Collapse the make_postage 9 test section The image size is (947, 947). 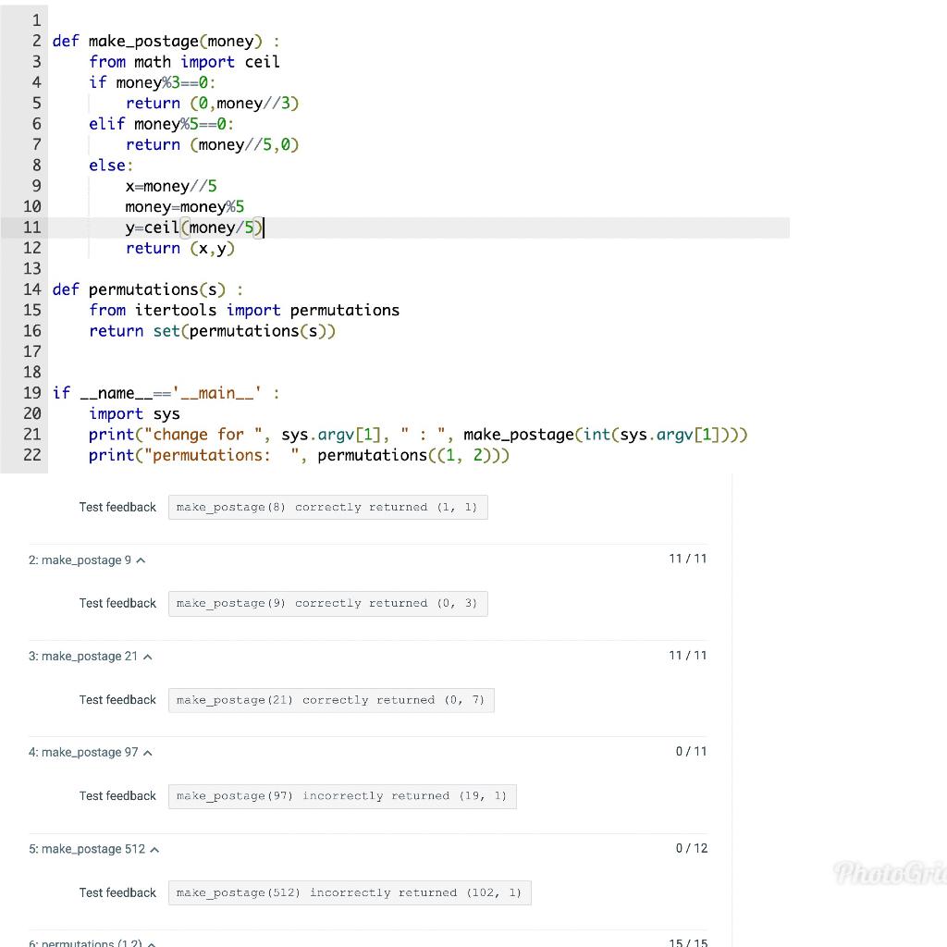coord(141,560)
